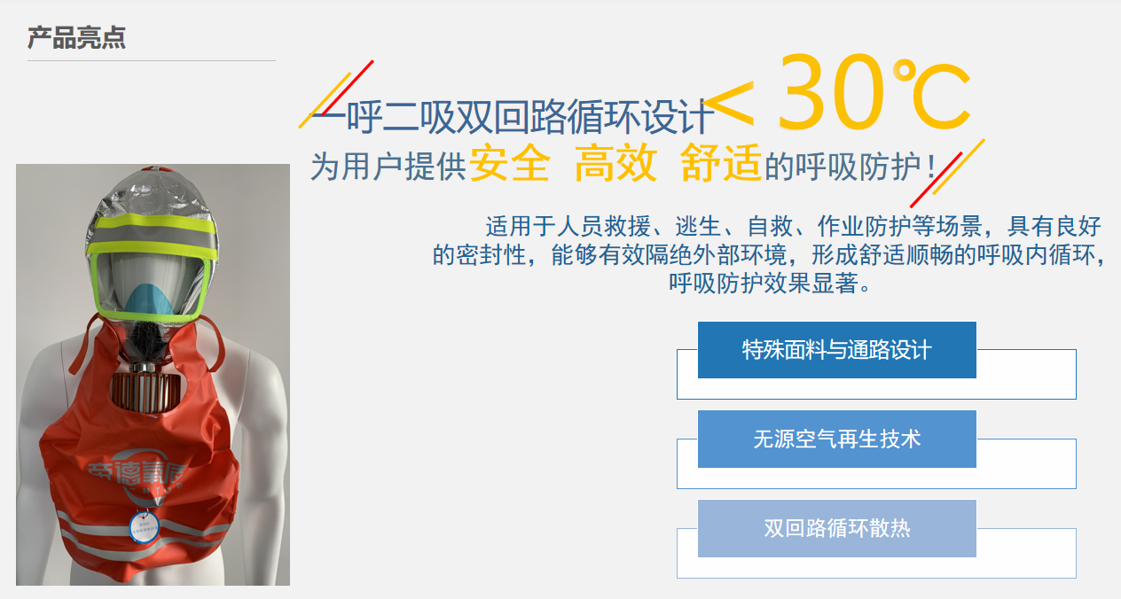The width and height of the screenshot is (1121, 599).
Task: Click the round tag hanging on orange vest
Action: point(143,526)
